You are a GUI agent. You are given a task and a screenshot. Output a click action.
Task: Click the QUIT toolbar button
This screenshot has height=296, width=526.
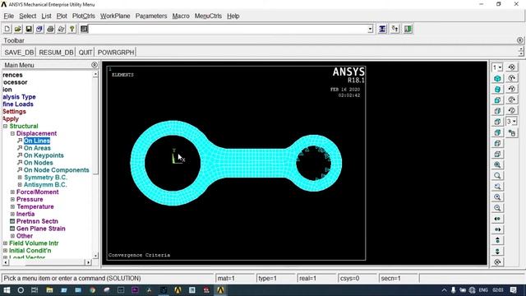tap(85, 53)
